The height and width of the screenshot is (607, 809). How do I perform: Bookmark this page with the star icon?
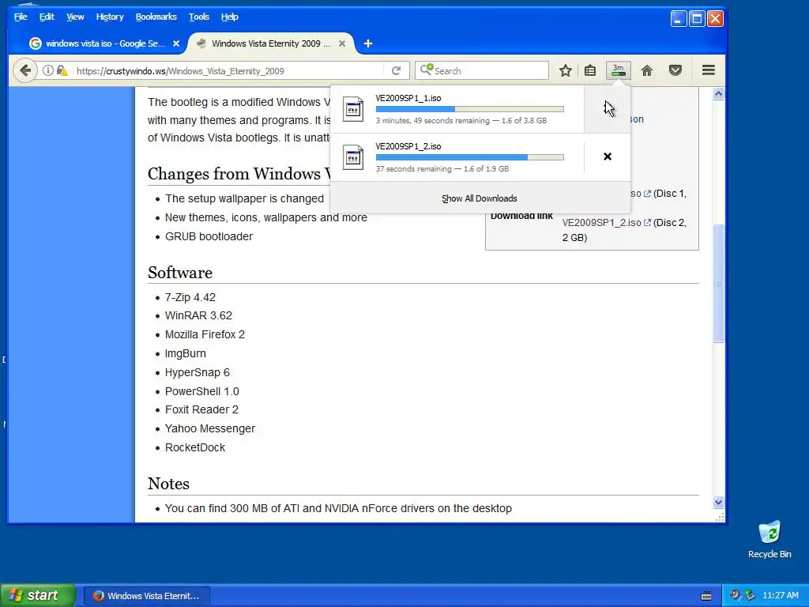(x=566, y=70)
